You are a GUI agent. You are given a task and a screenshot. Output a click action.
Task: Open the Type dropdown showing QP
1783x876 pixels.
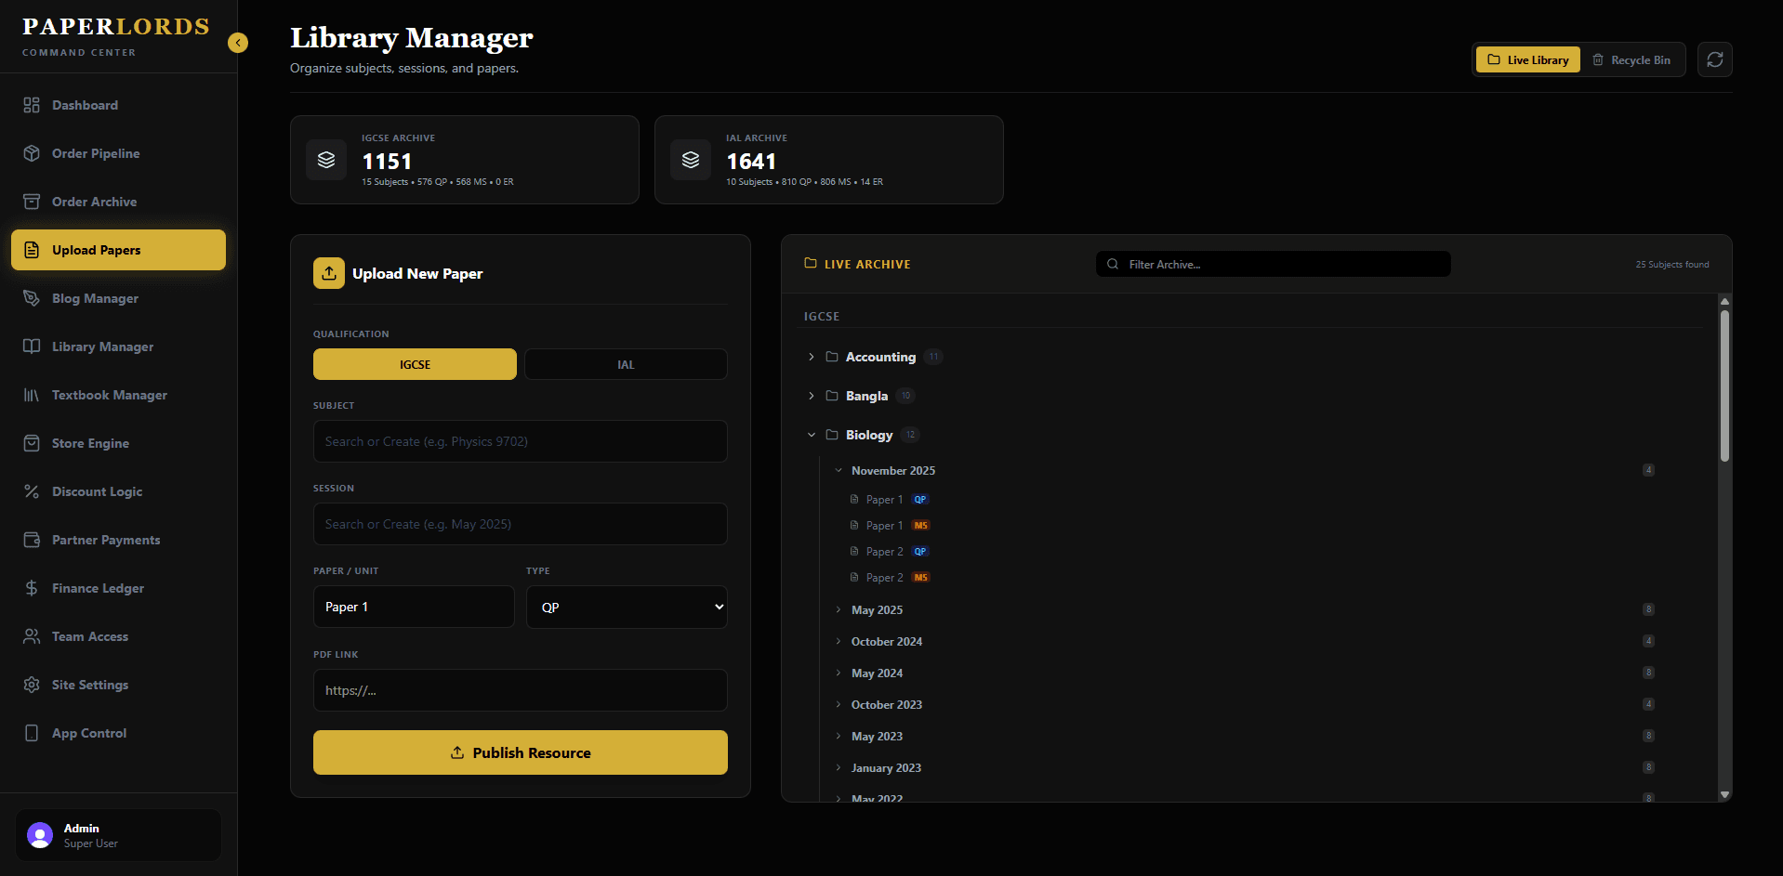point(627,607)
